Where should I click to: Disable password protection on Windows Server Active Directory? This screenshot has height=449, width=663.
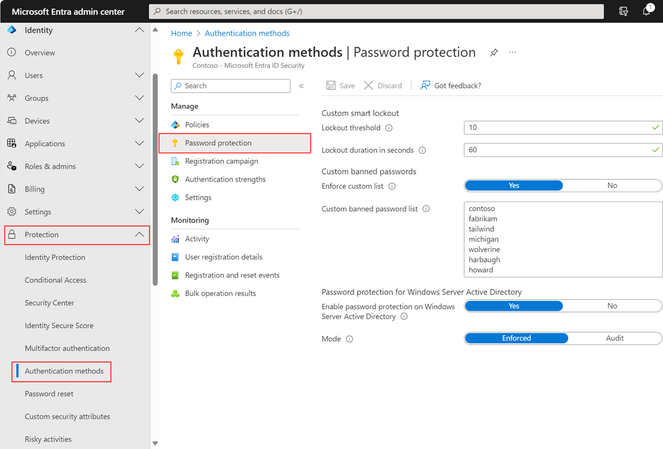pyautogui.click(x=612, y=305)
